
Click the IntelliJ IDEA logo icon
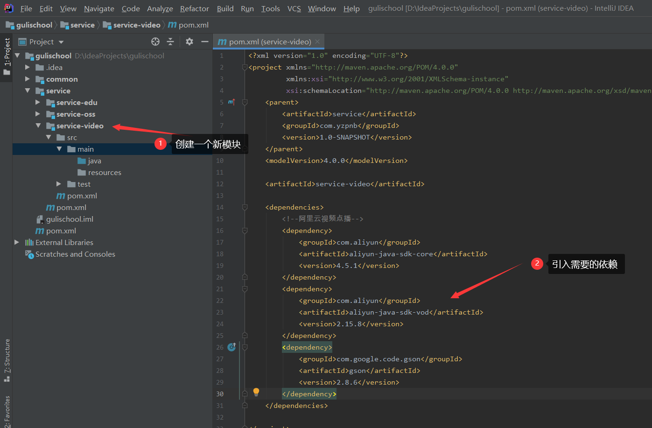9,8
